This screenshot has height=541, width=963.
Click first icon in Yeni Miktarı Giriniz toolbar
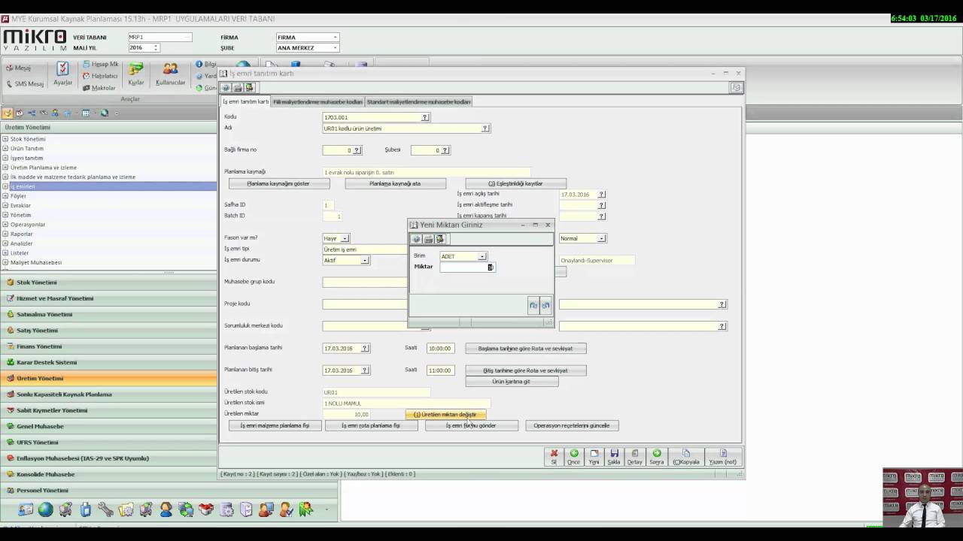[416, 239]
